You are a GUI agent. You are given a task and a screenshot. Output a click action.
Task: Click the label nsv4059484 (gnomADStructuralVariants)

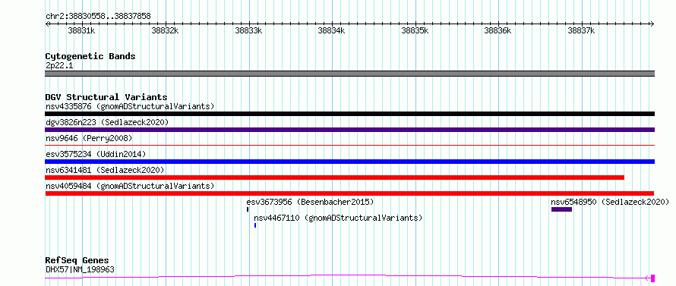tap(130, 186)
